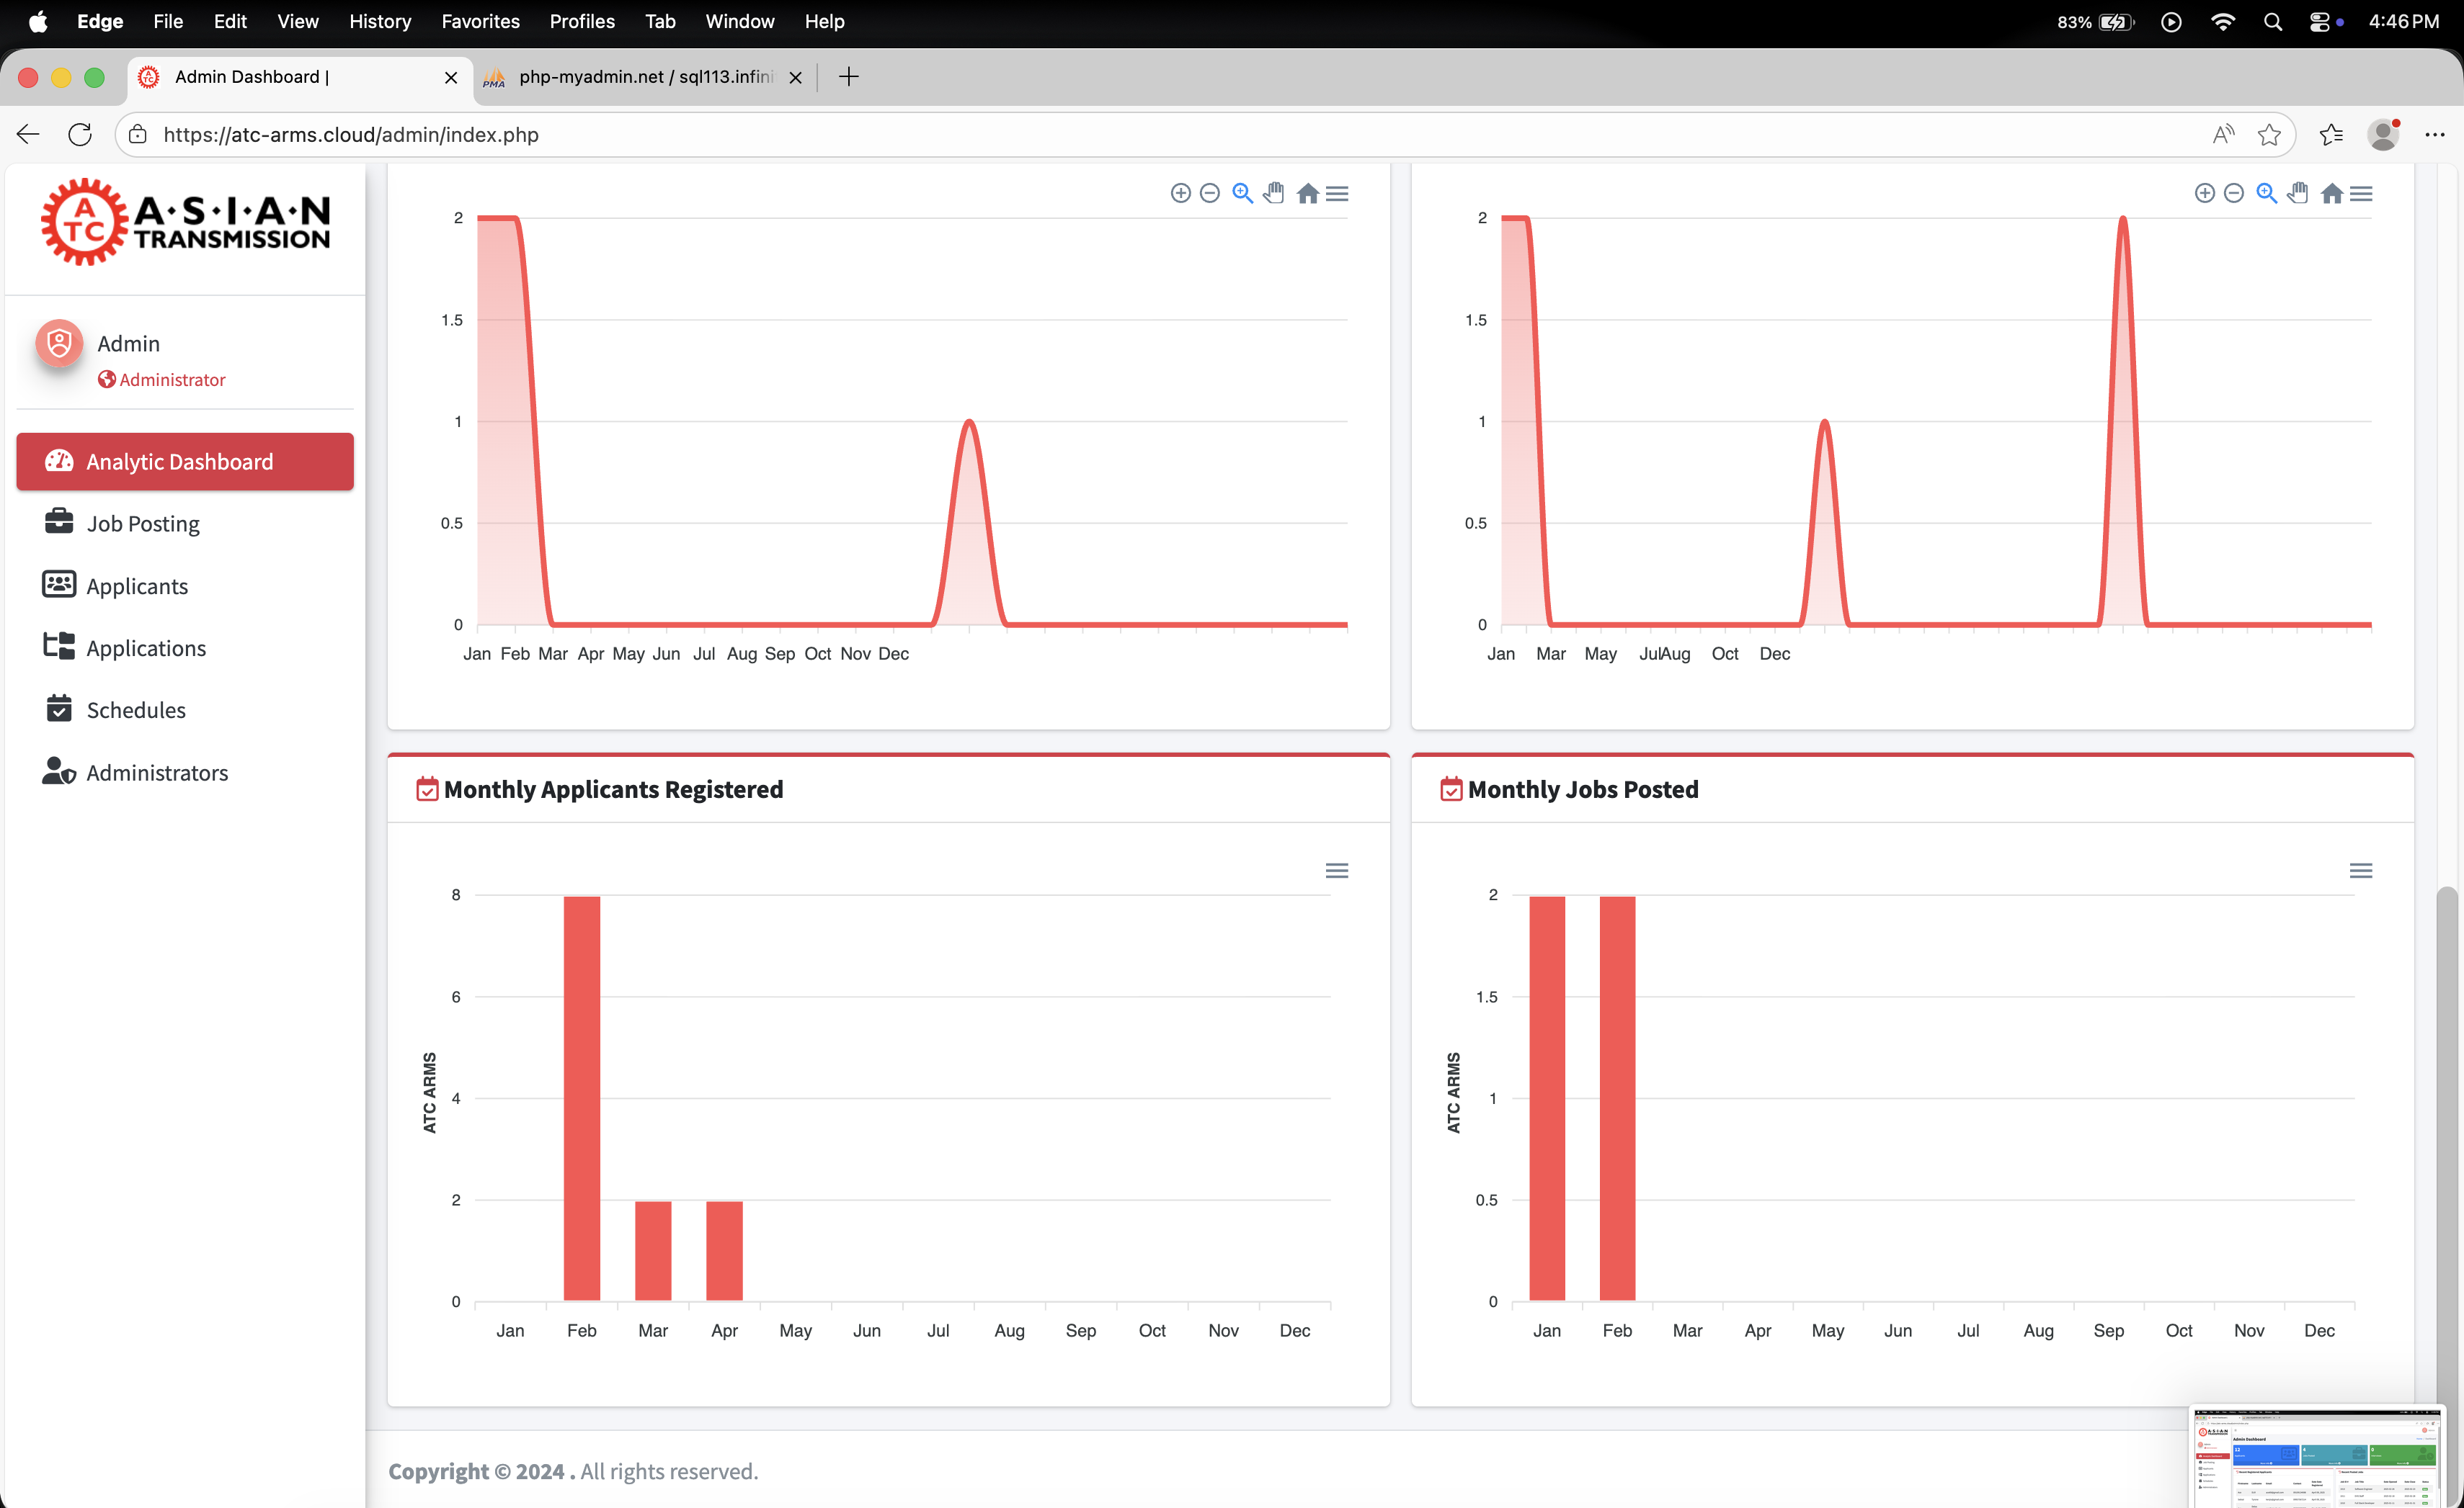Enable the panning hand tool on right chart
The image size is (2464, 1508).
tap(2298, 193)
